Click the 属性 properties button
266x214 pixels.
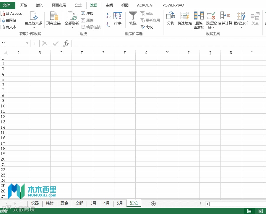click(x=87, y=20)
